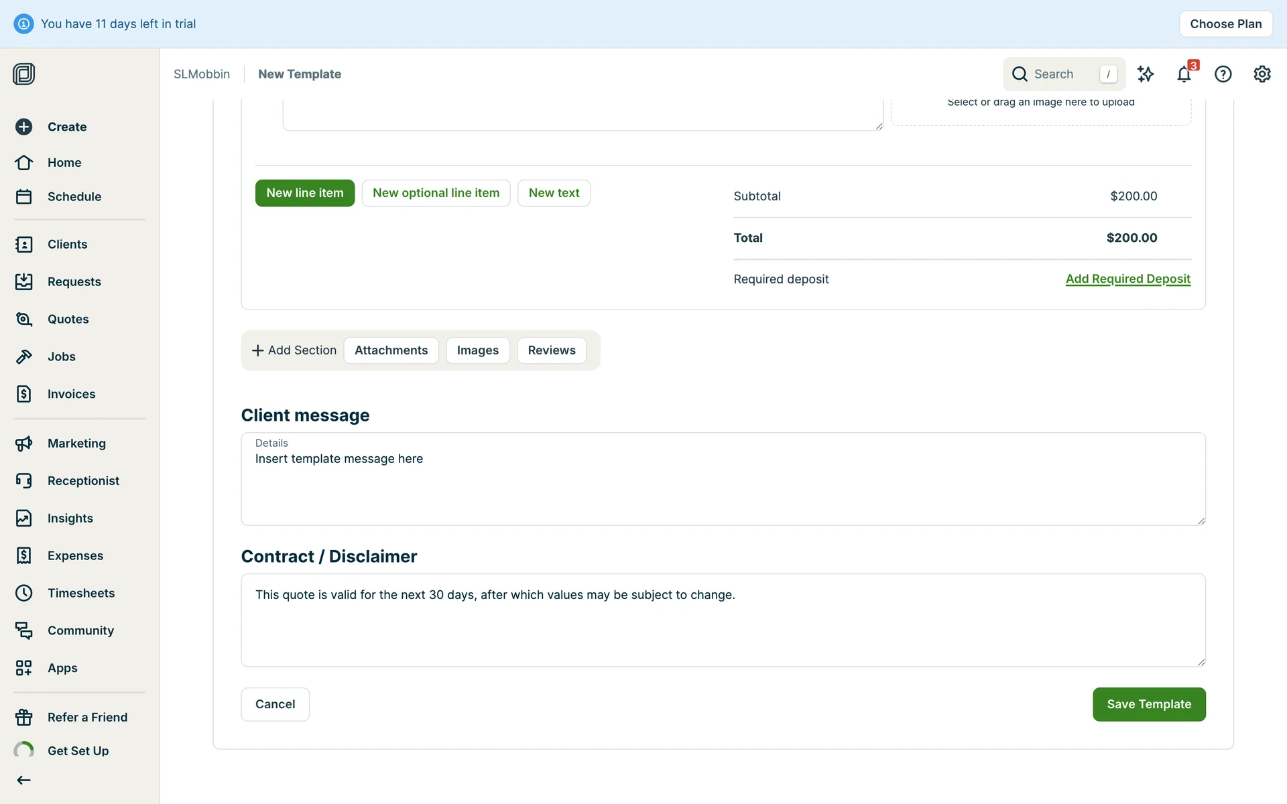The width and height of the screenshot is (1287, 804).
Task: Click the app logo icon in sidebar
Action: click(24, 74)
